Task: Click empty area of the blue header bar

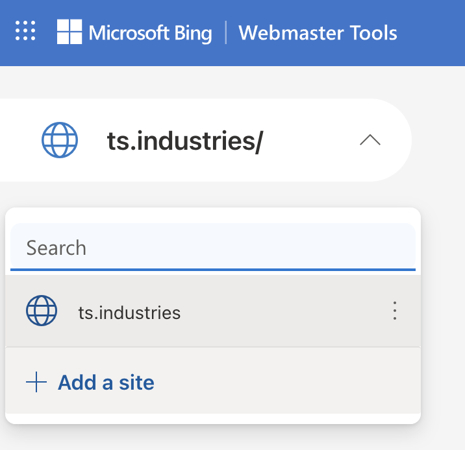Action: [x=432, y=32]
